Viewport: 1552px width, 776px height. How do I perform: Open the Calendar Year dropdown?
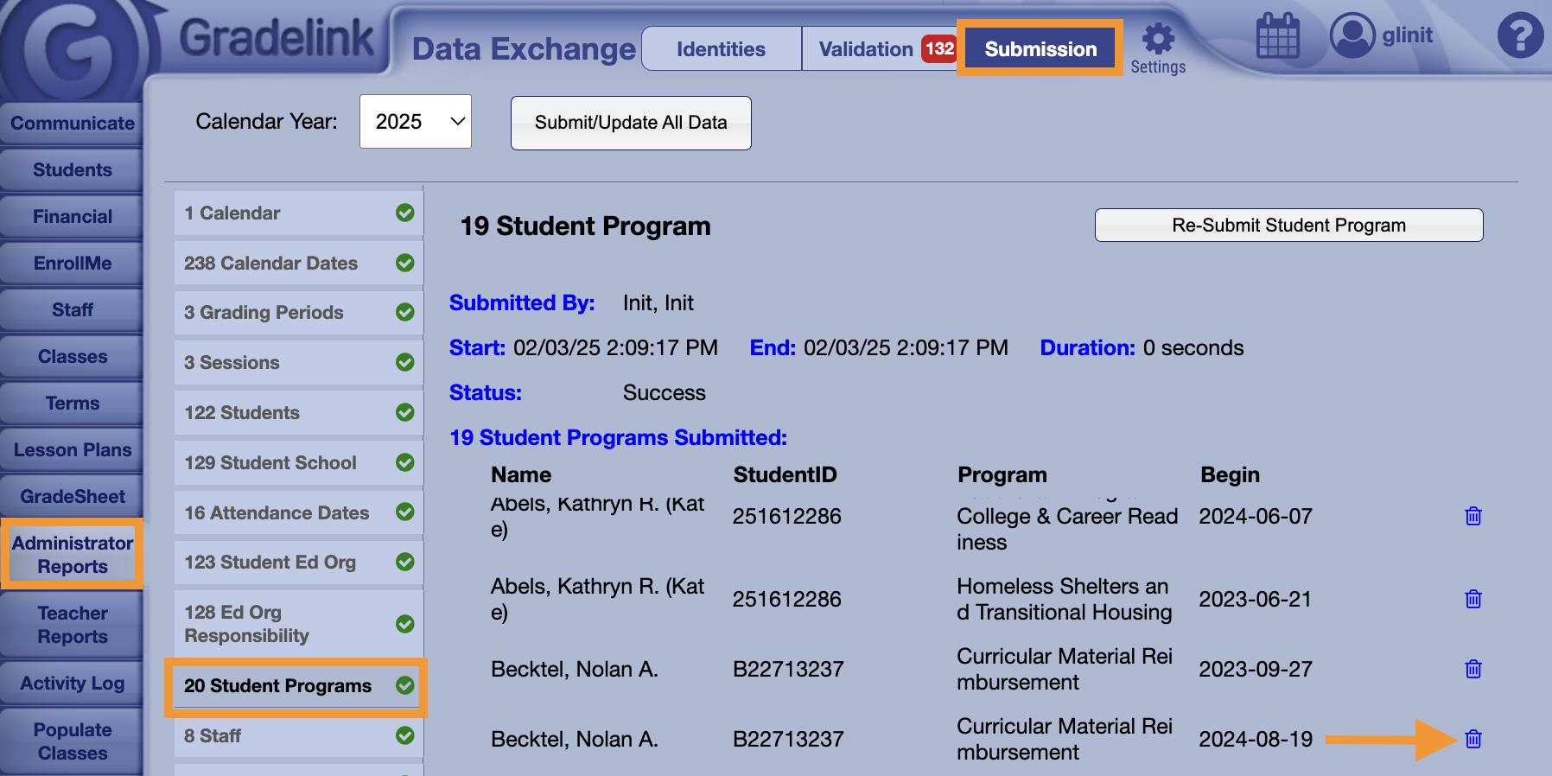[416, 122]
